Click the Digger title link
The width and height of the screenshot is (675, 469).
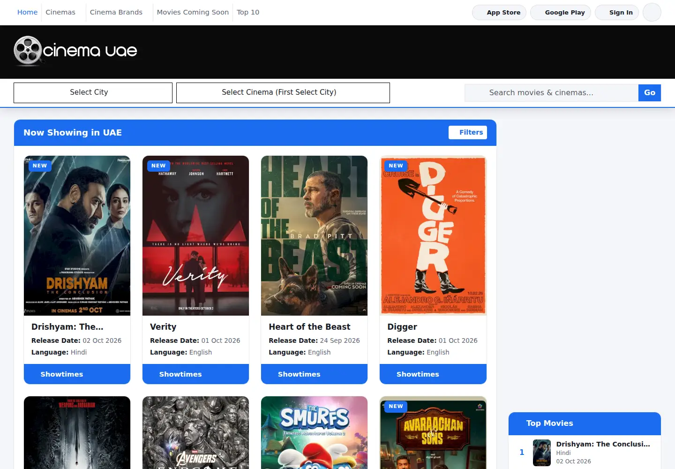[402, 327]
